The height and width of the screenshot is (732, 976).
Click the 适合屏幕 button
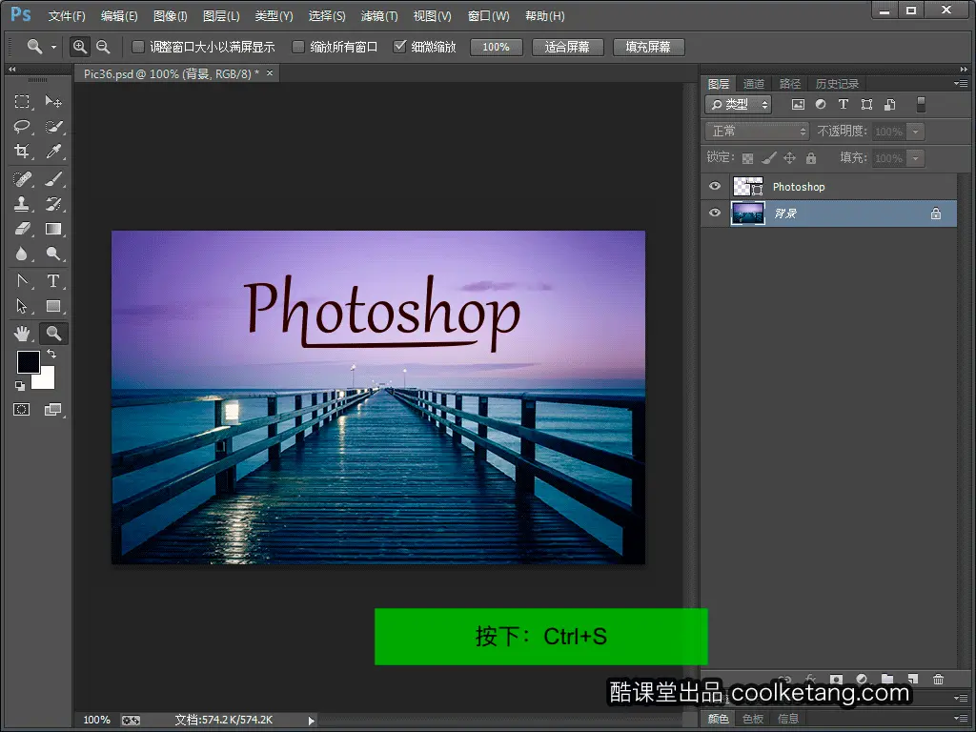[567, 48]
